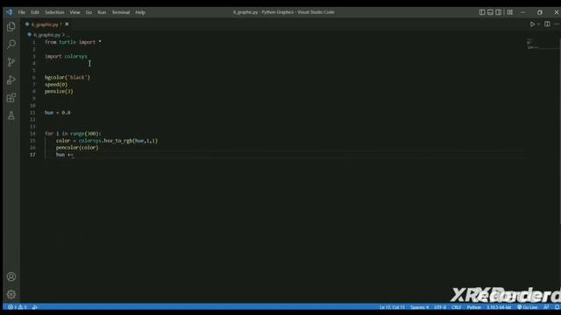561x315 pixels.
Task: Click the k_graphic.py breadcrumb item
Action: coord(46,35)
